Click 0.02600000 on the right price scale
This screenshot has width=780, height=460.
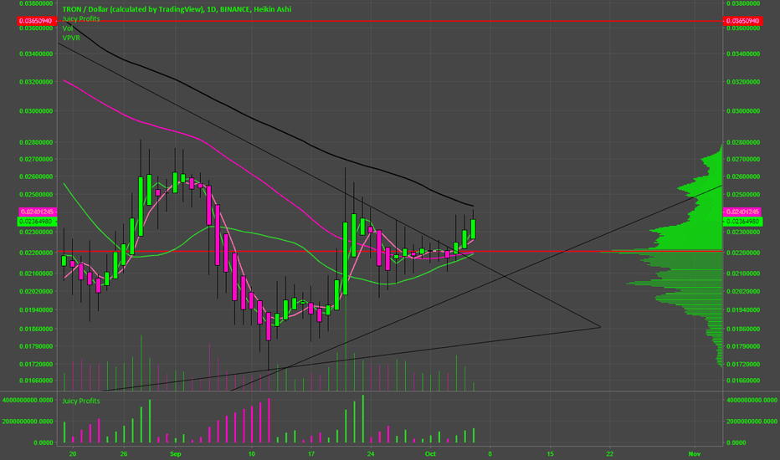(x=742, y=176)
